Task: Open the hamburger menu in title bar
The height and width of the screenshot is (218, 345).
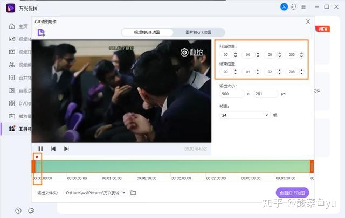Action: (303, 7)
